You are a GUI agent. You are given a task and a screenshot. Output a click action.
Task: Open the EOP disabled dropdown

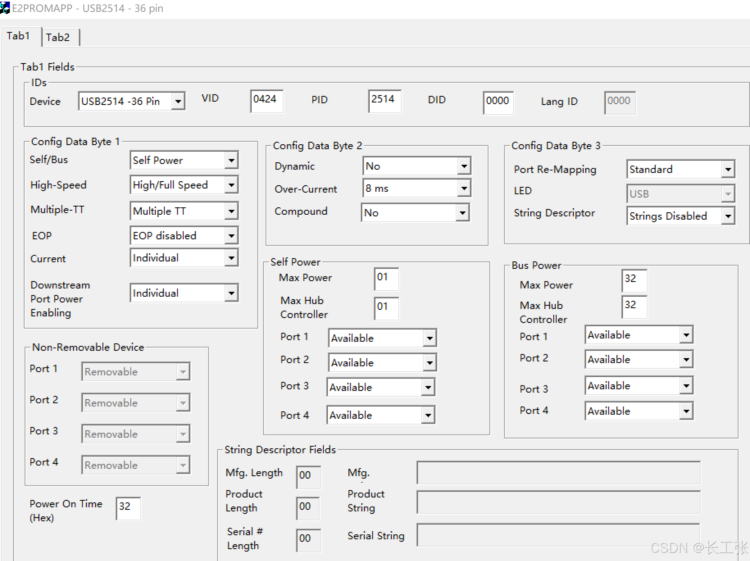184,236
